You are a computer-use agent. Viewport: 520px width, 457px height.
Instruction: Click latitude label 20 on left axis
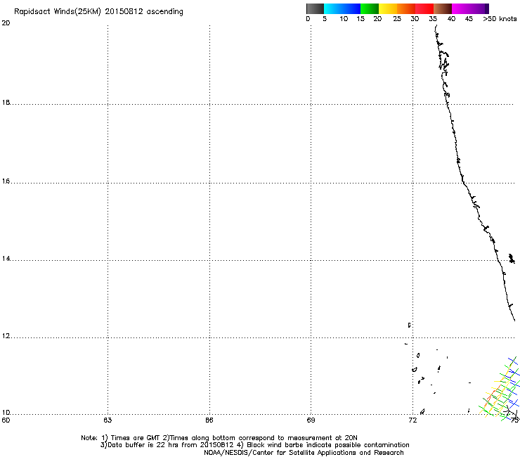tap(6, 23)
